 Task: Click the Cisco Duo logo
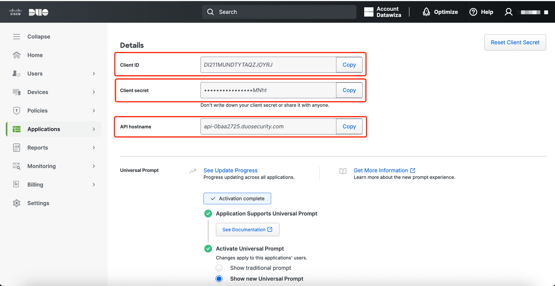pos(29,12)
